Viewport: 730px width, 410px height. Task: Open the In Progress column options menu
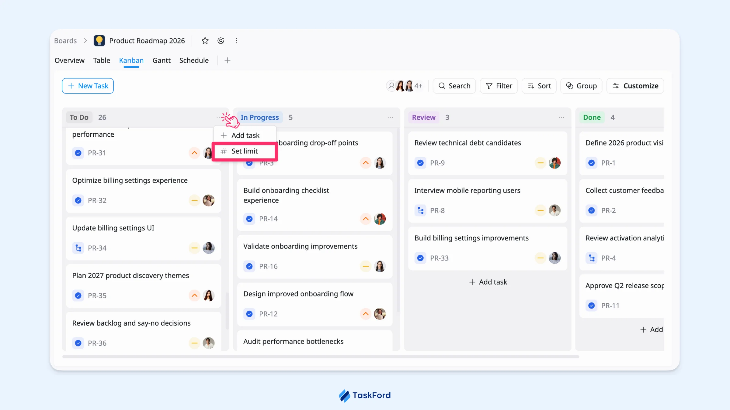(390, 117)
